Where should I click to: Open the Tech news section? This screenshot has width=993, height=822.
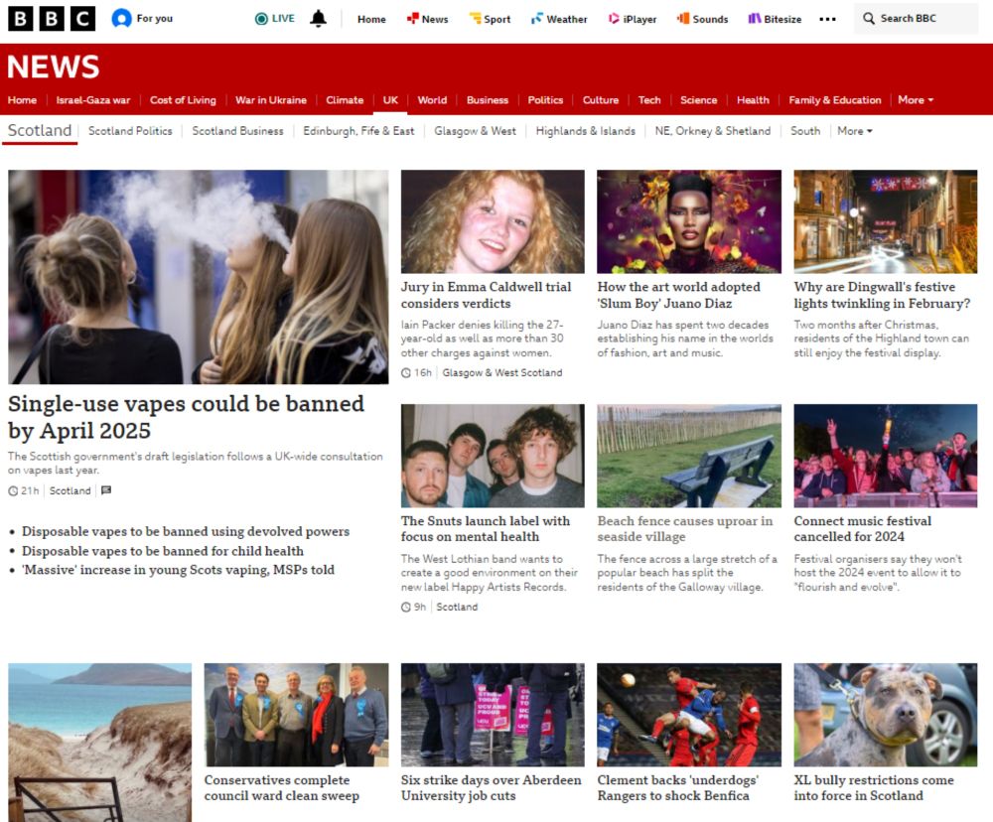(649, 100)
